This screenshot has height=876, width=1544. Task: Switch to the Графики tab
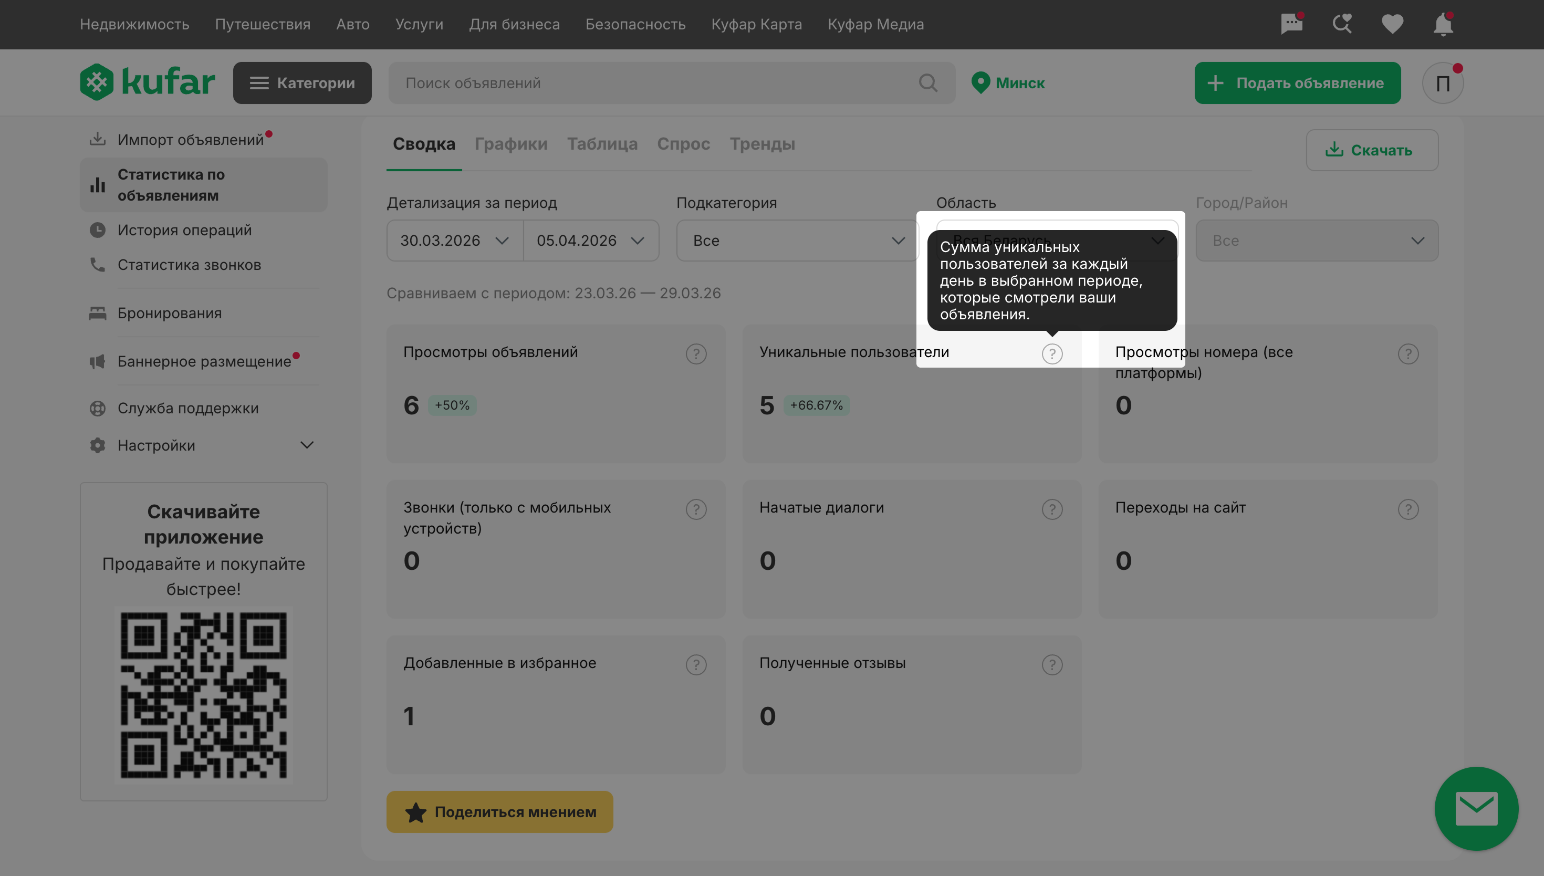pyautogui.click(x=510, y=144)
